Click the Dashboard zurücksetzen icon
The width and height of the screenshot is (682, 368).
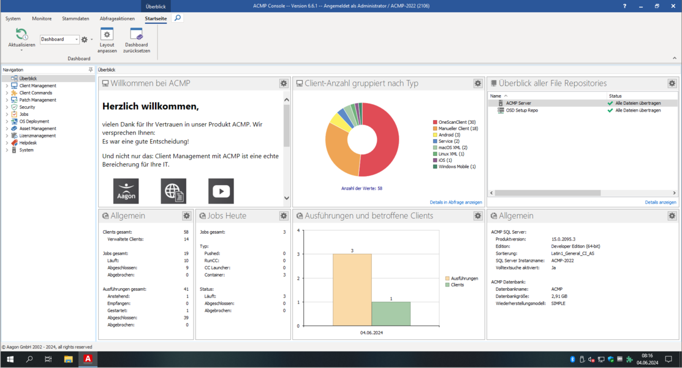(136, 35)
